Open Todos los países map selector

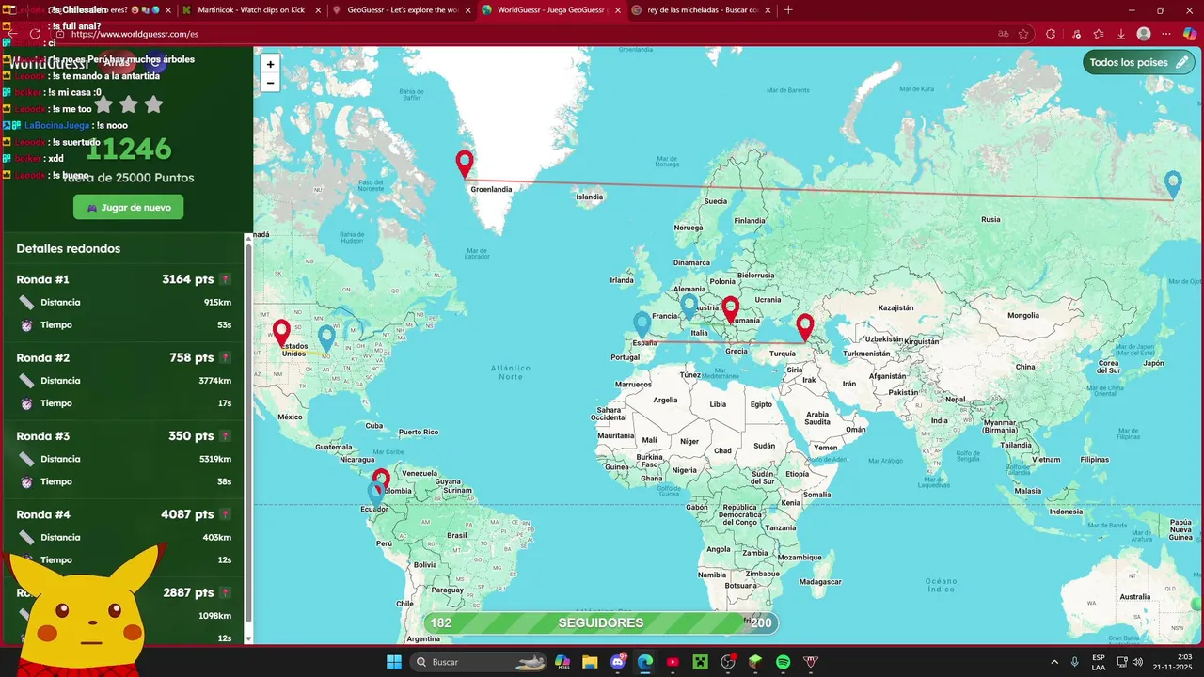pyautogui.click(x=1138, y=63)
